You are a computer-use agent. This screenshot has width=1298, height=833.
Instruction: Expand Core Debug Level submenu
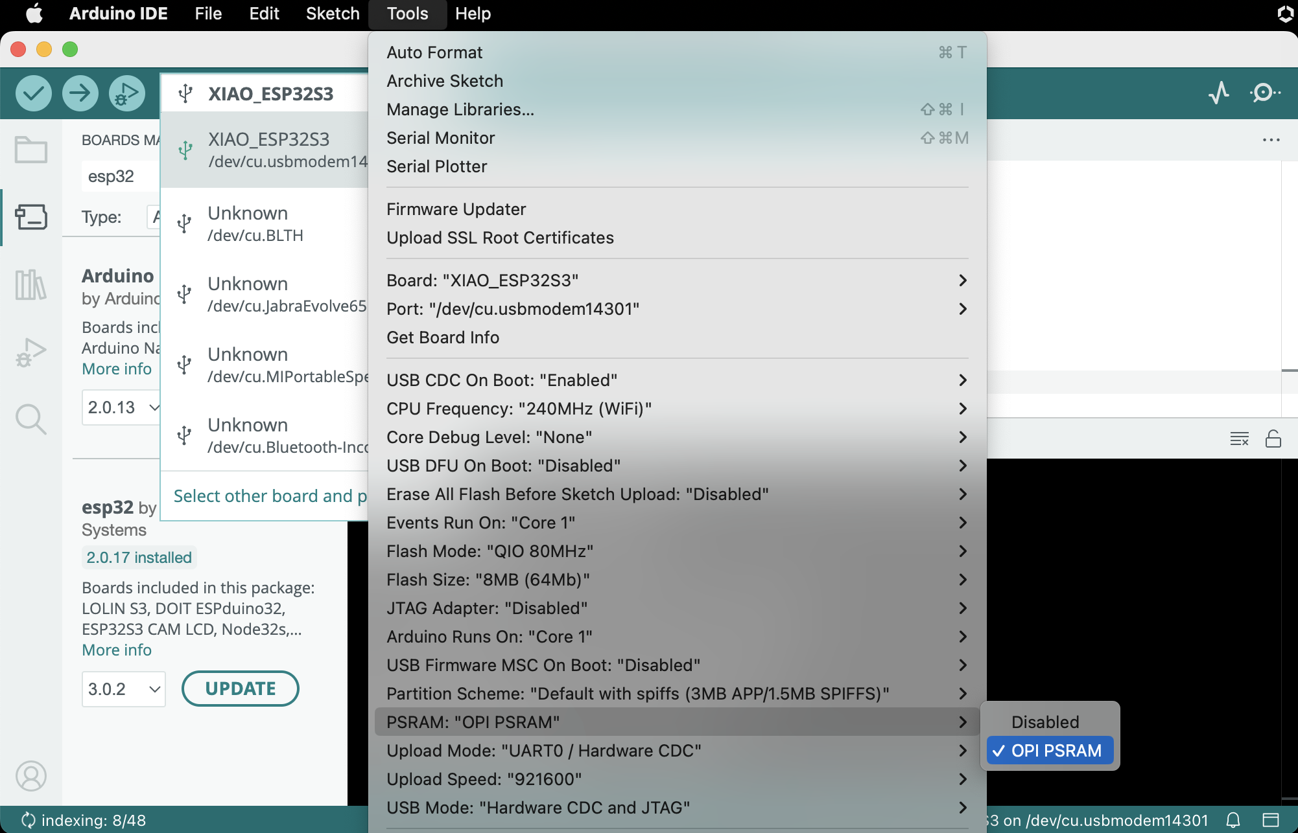point(678,437)
